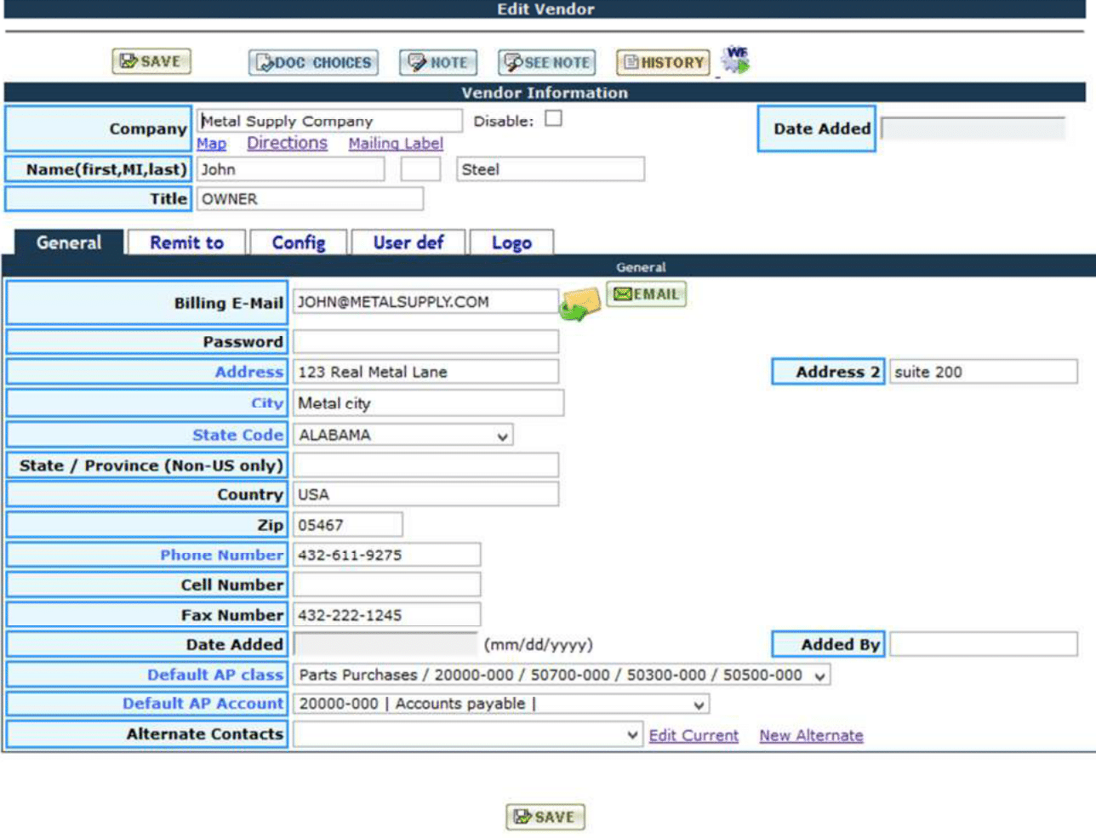Click the bottom SAVE button
Screen dimensions: 1096x838
click(x=545, y=817)
